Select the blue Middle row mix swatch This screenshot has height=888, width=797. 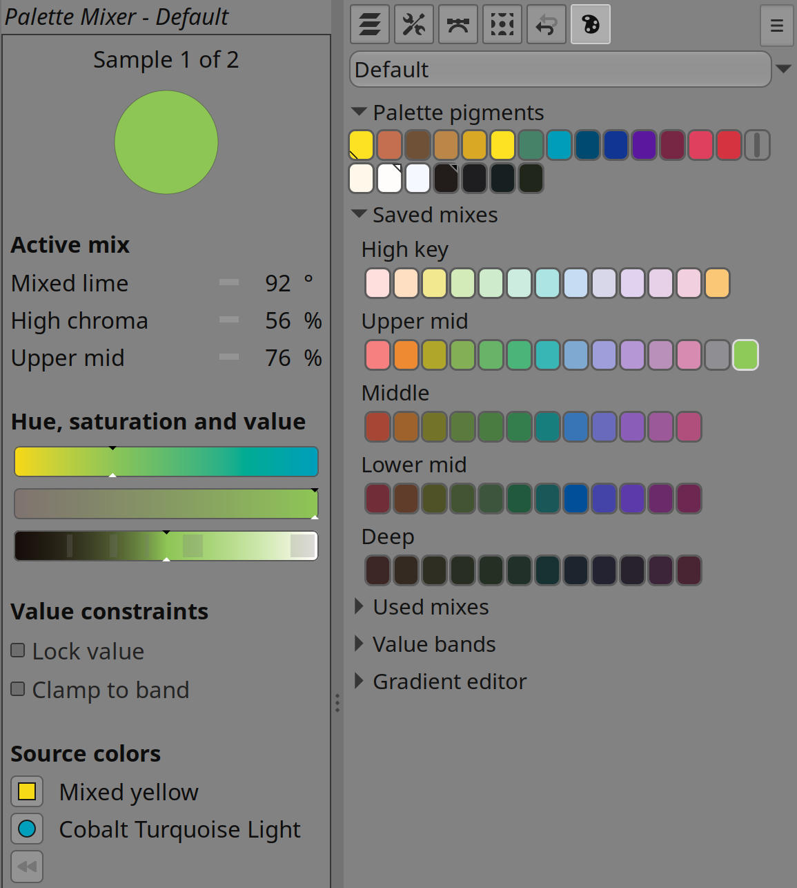tap(575, 427)
